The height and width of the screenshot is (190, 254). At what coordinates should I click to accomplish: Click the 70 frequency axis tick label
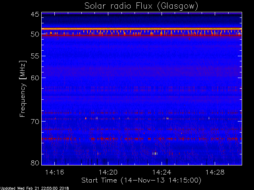pyautogui.click(x=35, y=122)
